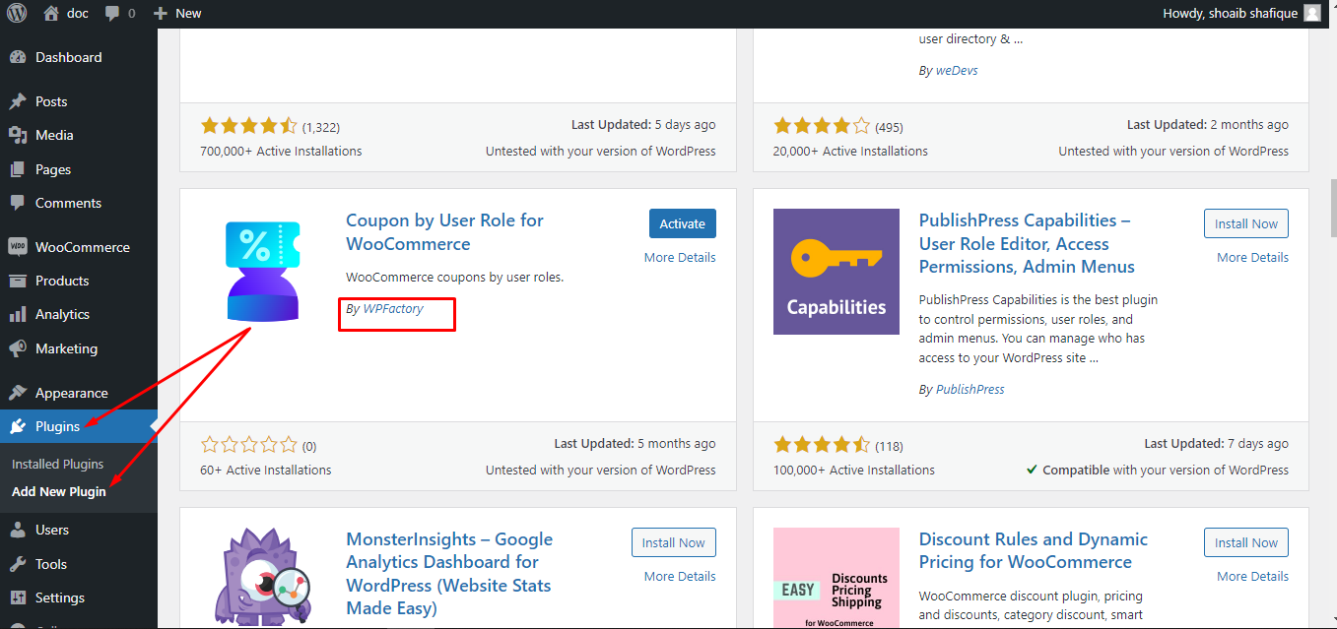Visit the weDevs author link
This screenshot has height=629, width=1337.
[957, 70]
